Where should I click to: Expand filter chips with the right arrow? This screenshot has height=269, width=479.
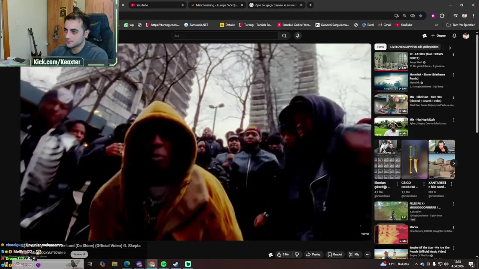tap(450, 48)
